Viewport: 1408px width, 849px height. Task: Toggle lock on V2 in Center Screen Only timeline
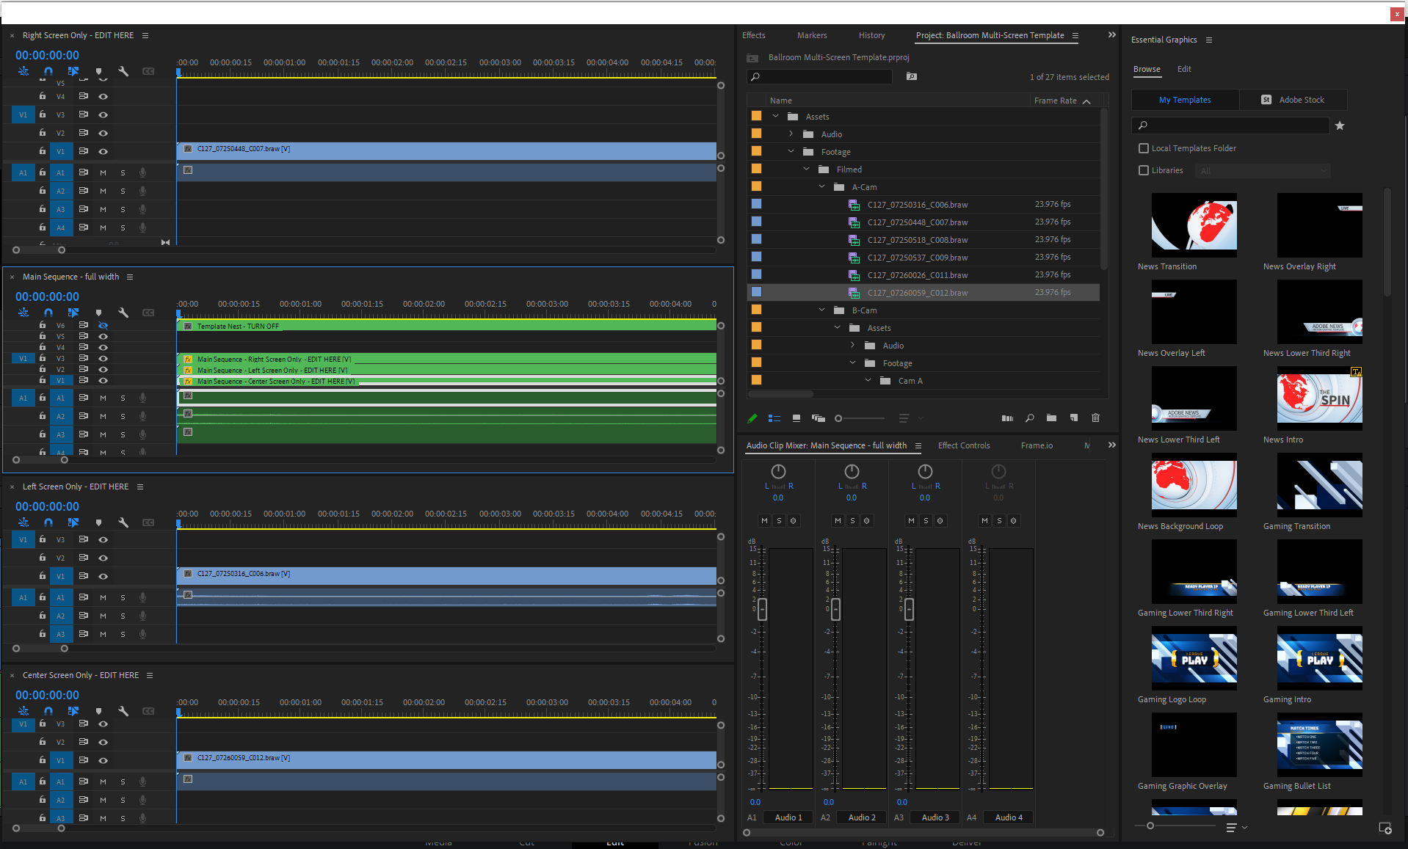point(43,741)
